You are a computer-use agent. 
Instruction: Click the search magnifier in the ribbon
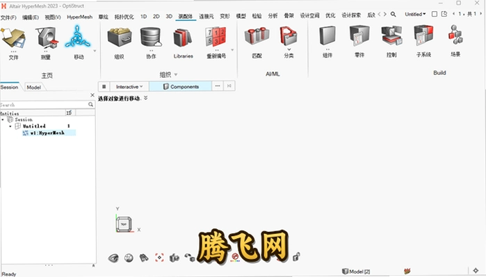coord(393,15)
